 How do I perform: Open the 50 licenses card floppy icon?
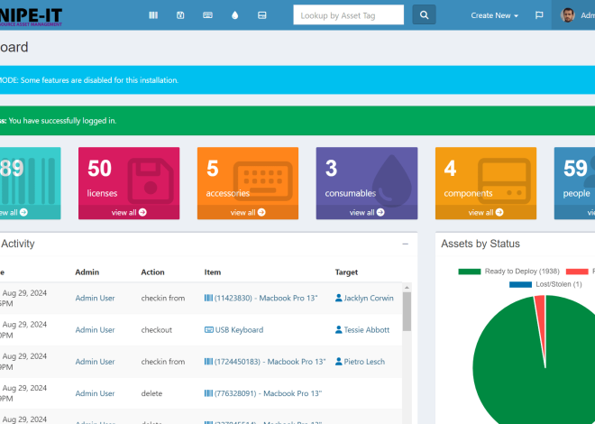pos(151,181)
